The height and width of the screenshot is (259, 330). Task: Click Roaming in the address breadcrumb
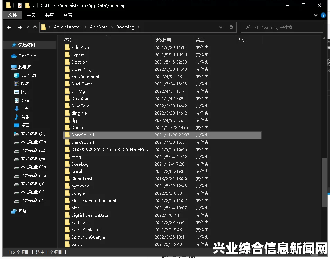pos(125,27)
